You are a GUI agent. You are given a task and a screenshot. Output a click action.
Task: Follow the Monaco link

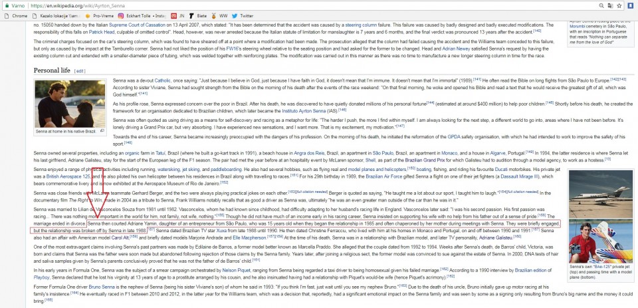point(449,153)
